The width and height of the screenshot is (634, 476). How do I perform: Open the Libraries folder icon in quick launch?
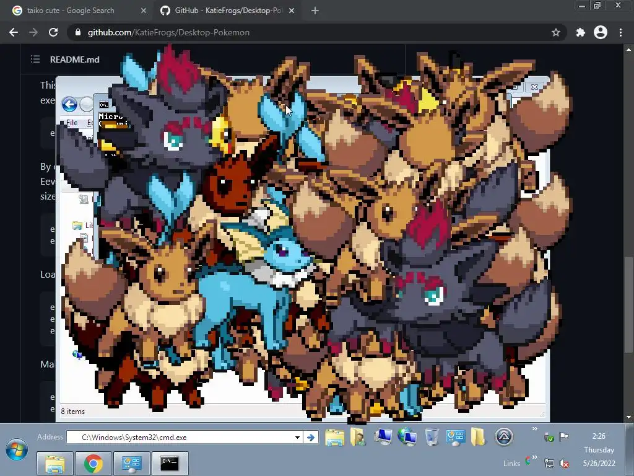point(335,437)
